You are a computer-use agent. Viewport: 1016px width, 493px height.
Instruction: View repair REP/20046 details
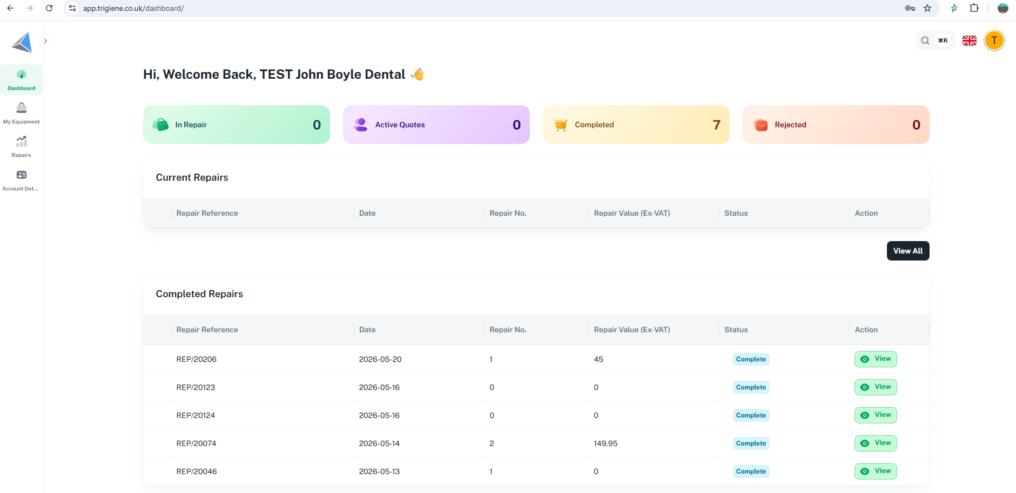[876, 471]
